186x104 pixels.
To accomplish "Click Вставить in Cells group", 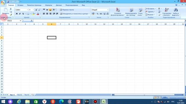I will click(x=150, y=9).
